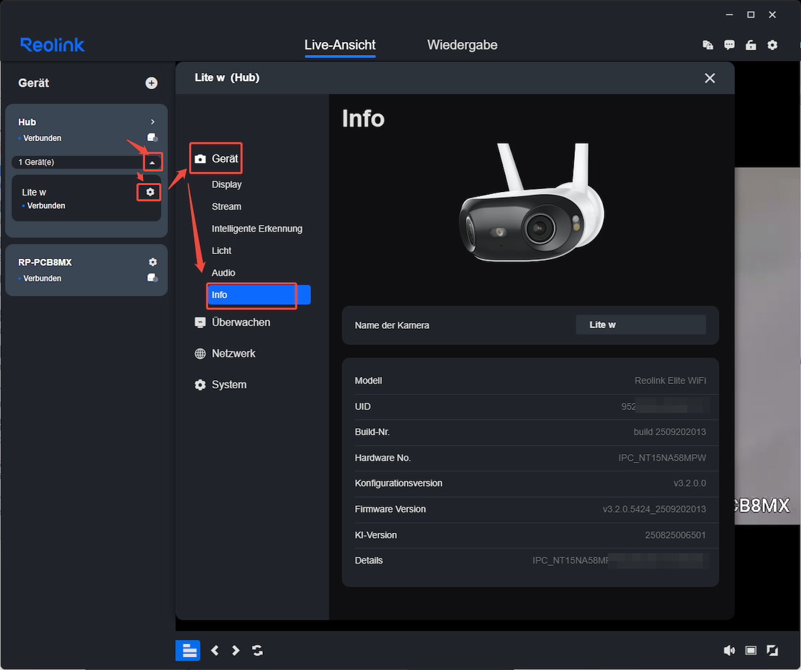Expand the System section
The width and height of the screenshot is (801, 670).
click(x=229, y=385)
